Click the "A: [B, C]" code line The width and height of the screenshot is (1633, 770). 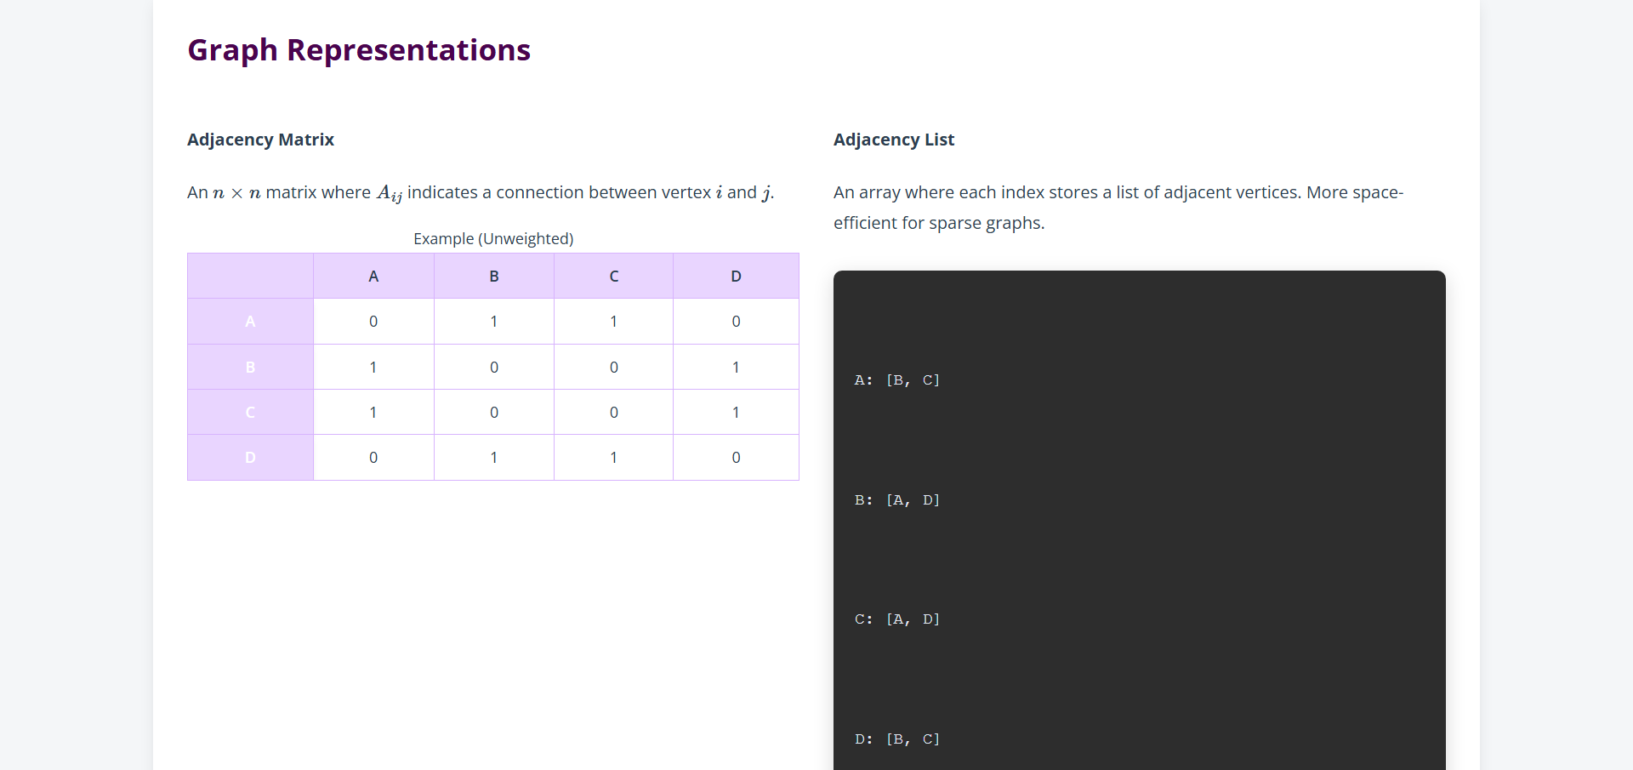click(896, 380)
